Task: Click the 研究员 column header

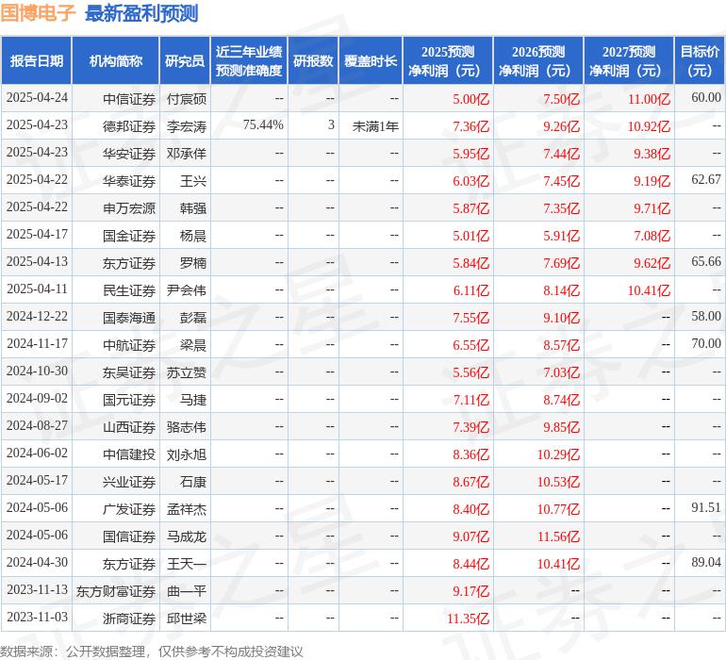Action: tap(185, 61)
